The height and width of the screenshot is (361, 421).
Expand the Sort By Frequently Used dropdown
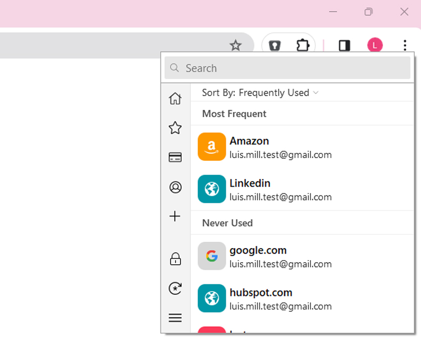click(x=260, y=92)
